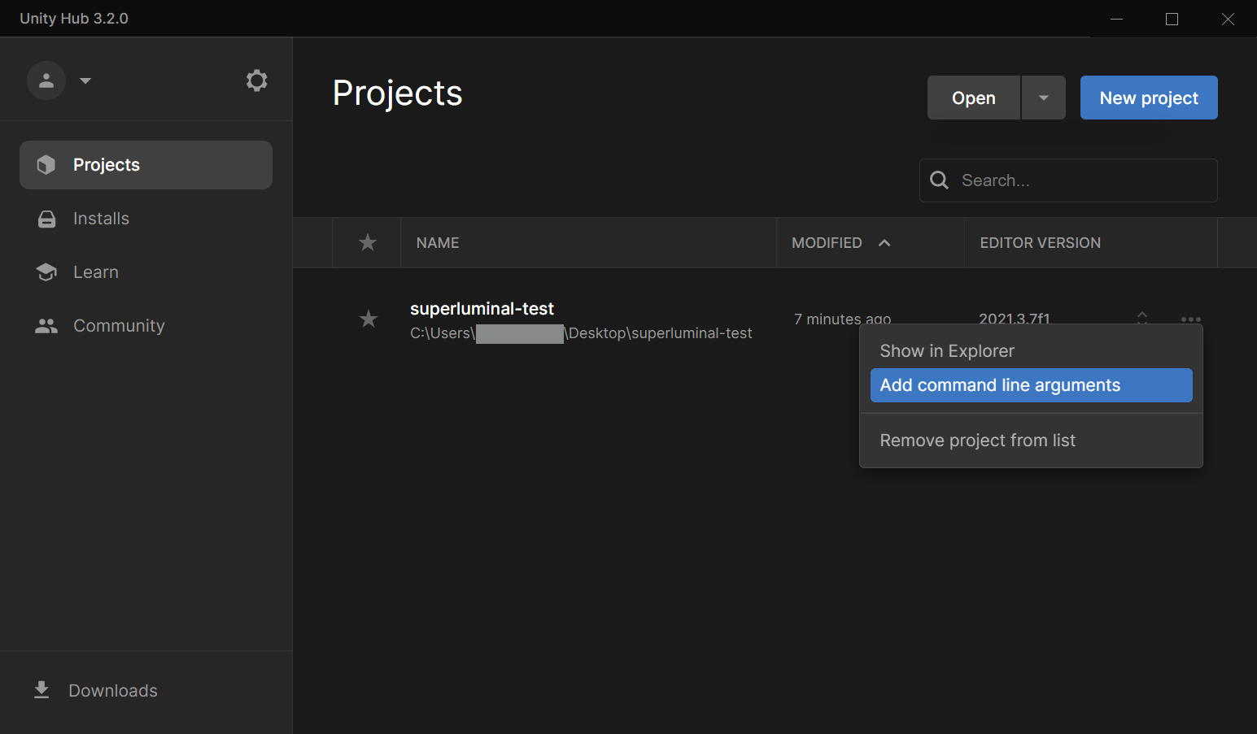Toggle sort direction on Modified column
The image size is (1257, 734).
point(884,243)
